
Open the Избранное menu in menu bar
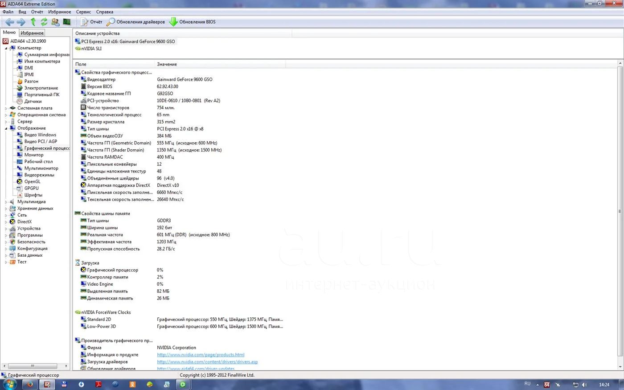point(60,12)
